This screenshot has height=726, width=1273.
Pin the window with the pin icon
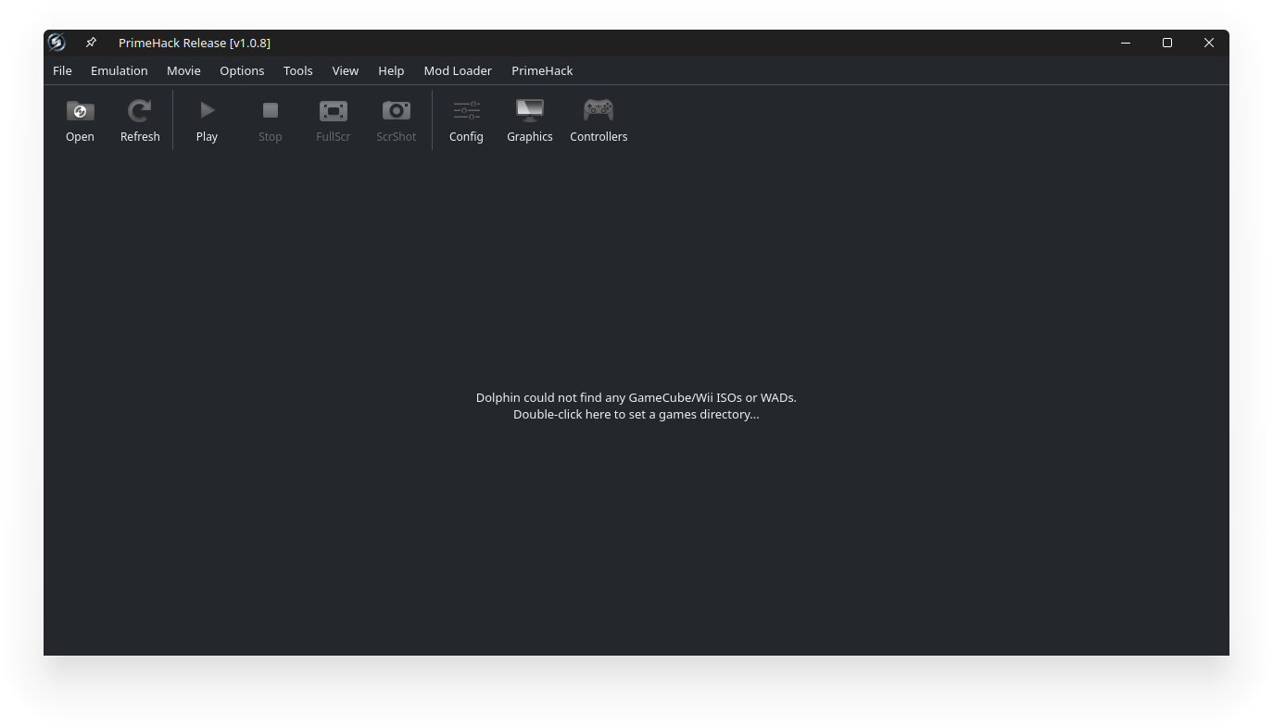[91, 43]
